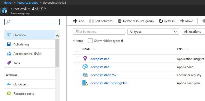This screenshot has width=205, height=101.
Task: Click the Overview cube icon
Action: pyautogui.click(x=9, y=35)
